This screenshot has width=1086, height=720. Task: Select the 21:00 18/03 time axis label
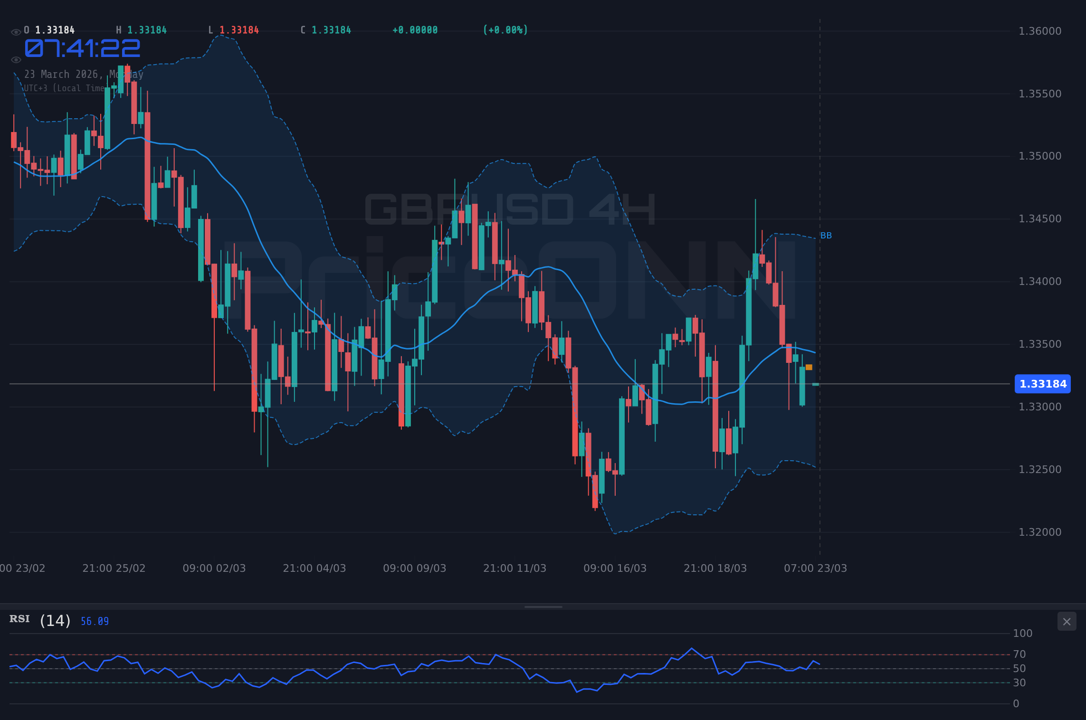(715, 568)
